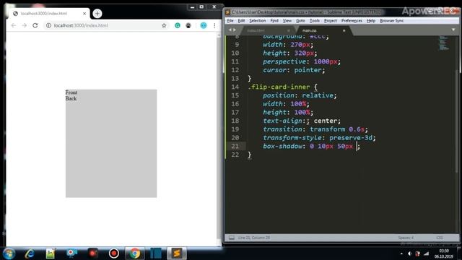Click line number 14 in gutter
Viewport: 462px width, 260px height.
tap(235, 87)
